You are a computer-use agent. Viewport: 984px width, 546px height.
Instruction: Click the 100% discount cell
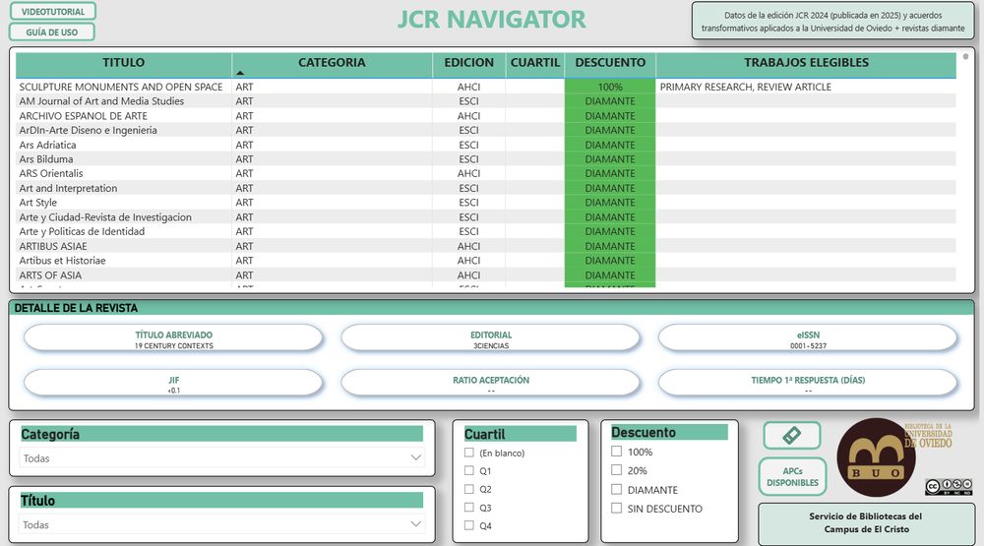point(610,87)
